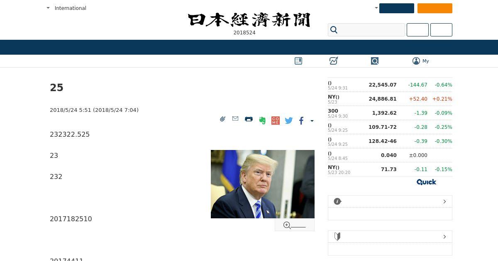The image size is (498, 261).
Task: Click the My label in toolbar
Action: (426, 61)
